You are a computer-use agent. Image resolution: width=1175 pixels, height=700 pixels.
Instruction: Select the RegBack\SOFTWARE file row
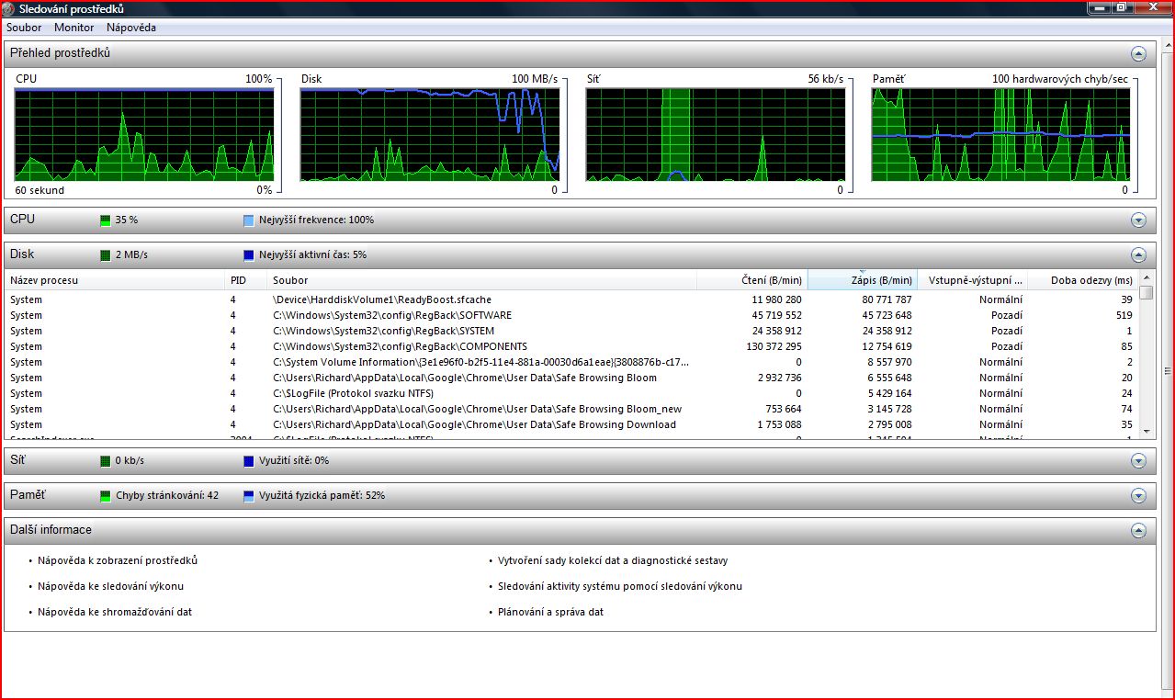point(571,315)
